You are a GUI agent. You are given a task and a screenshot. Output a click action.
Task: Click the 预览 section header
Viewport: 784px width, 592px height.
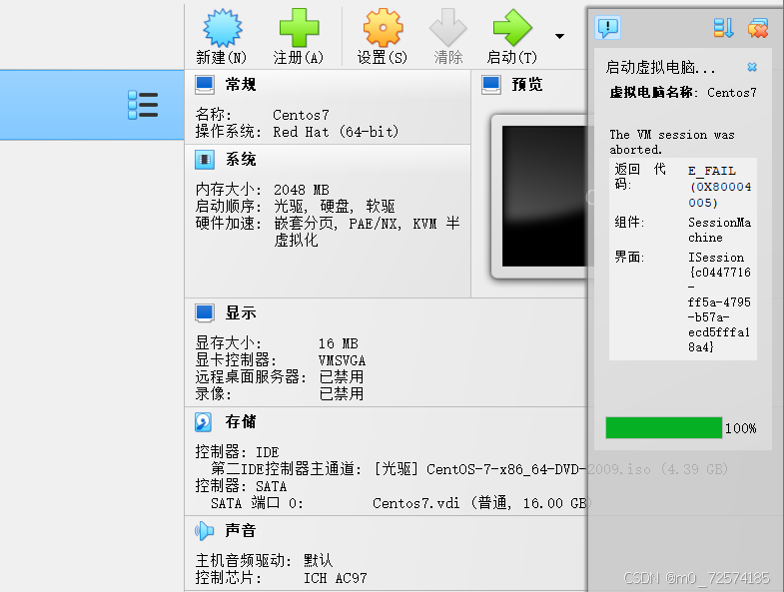[527, 85]
